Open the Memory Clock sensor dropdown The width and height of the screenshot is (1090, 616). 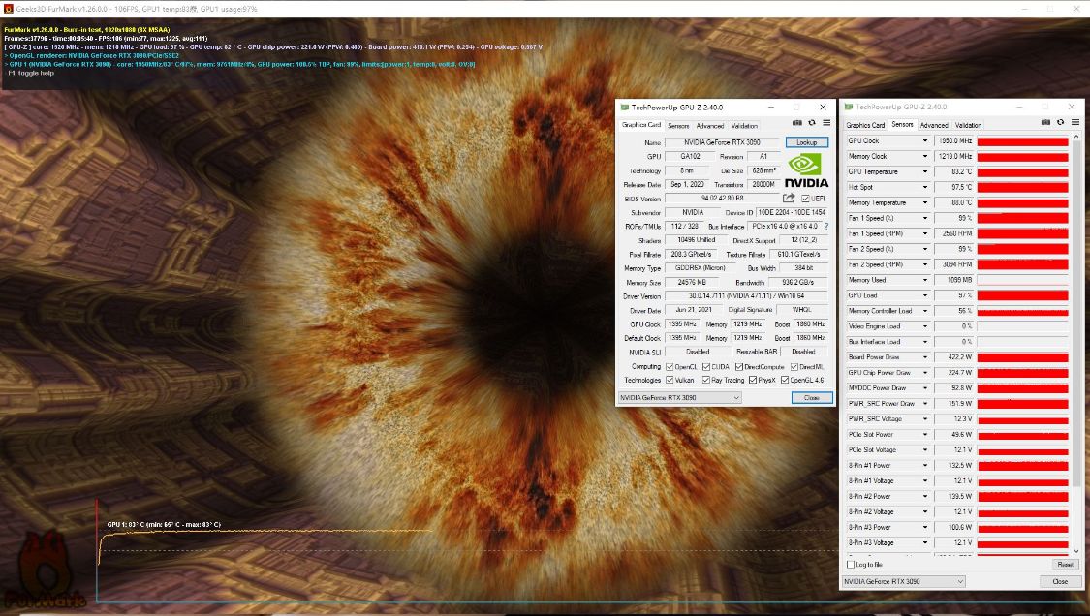[924, 157]
